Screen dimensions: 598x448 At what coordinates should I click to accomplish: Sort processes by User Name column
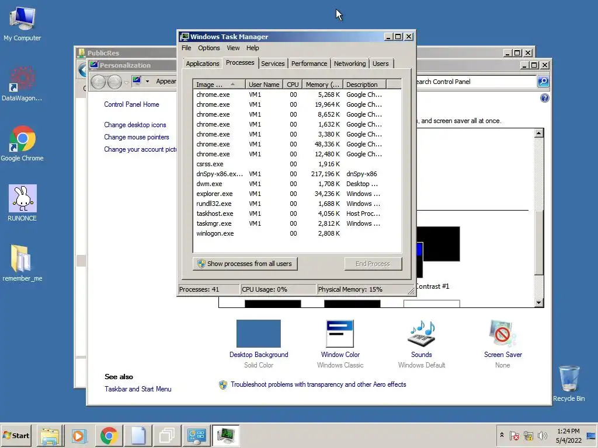[264, 85]
